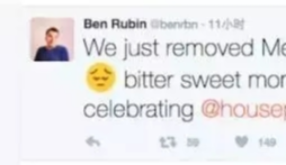Select empty tweet card area below the avatar
The height and width of the screenshot is (165, 286).
click(53, 109)
